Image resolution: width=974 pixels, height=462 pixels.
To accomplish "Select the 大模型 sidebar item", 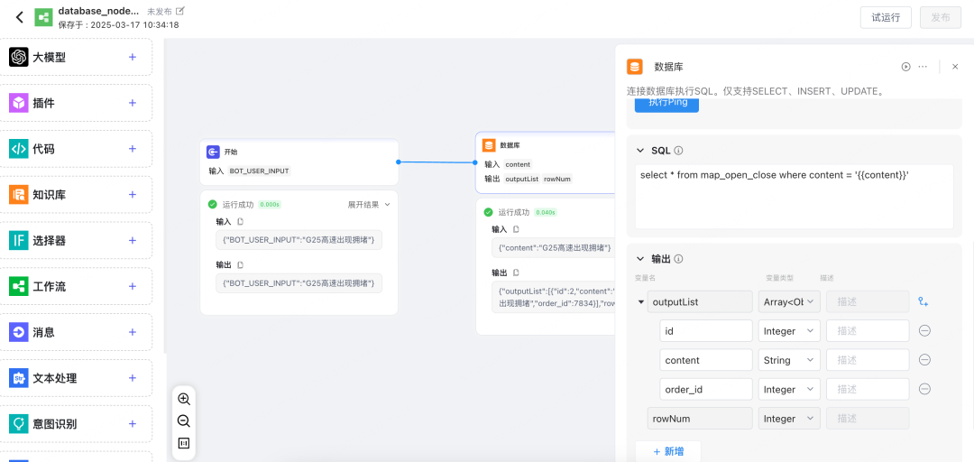I will [76, 57].
